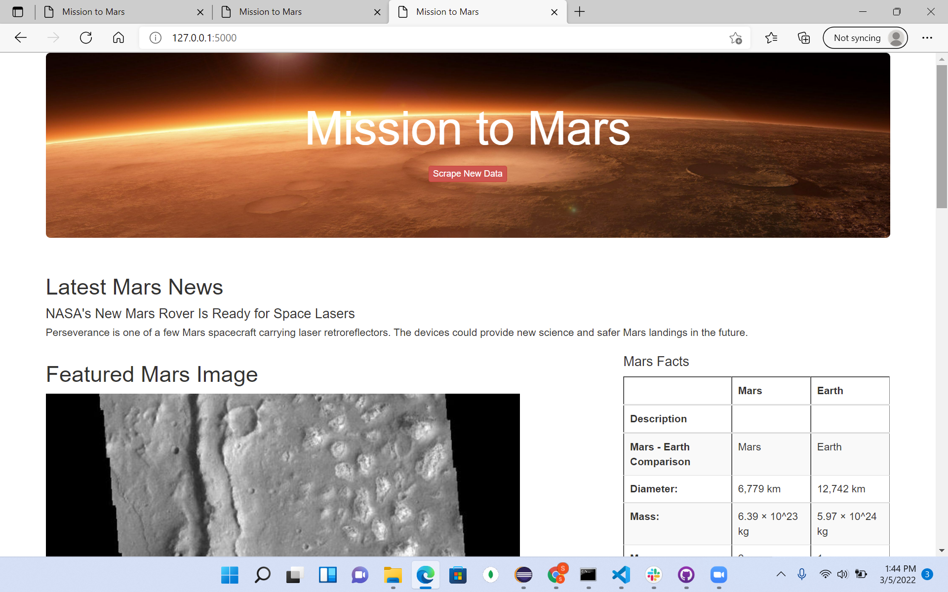Open Visual Studio Code from taskbar

pyautogui.click(x=621, y=575)
